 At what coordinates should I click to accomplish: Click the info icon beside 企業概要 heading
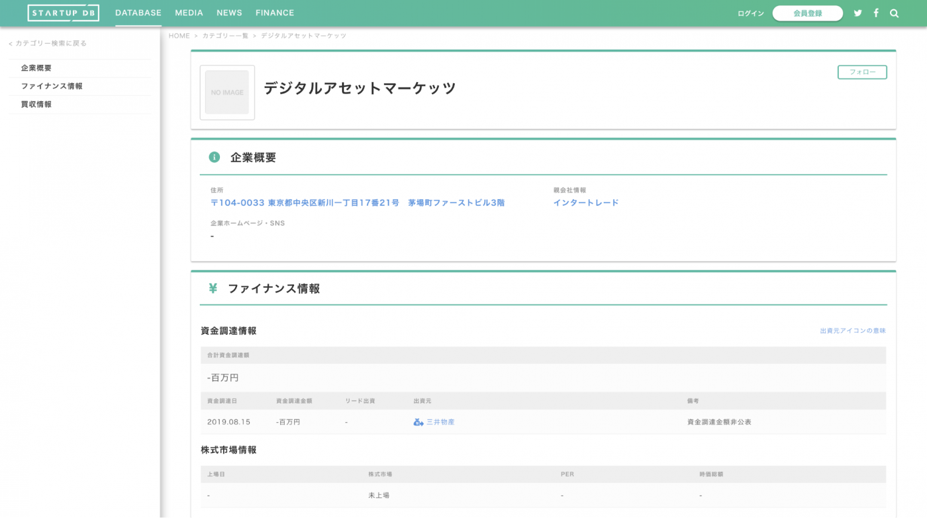[x=213, y=157]
